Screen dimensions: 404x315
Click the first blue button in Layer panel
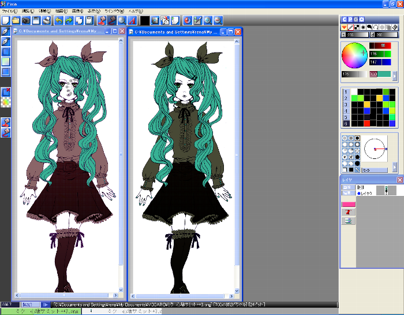coord(348,187)
